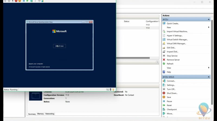This screenshot has width=217, height=121.
Task: Maximize the Hyper-V Manager window
Action: tap(202, 2)
